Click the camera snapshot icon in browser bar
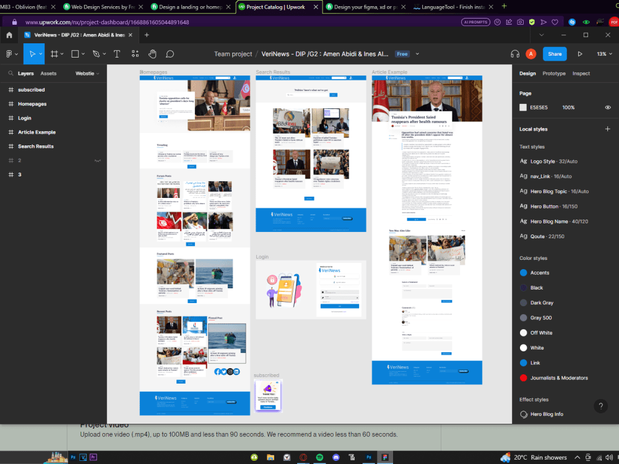Screen dimensions: 619x464 521,22
